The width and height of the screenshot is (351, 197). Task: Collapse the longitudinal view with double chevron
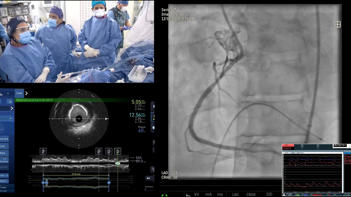(30, 156)
